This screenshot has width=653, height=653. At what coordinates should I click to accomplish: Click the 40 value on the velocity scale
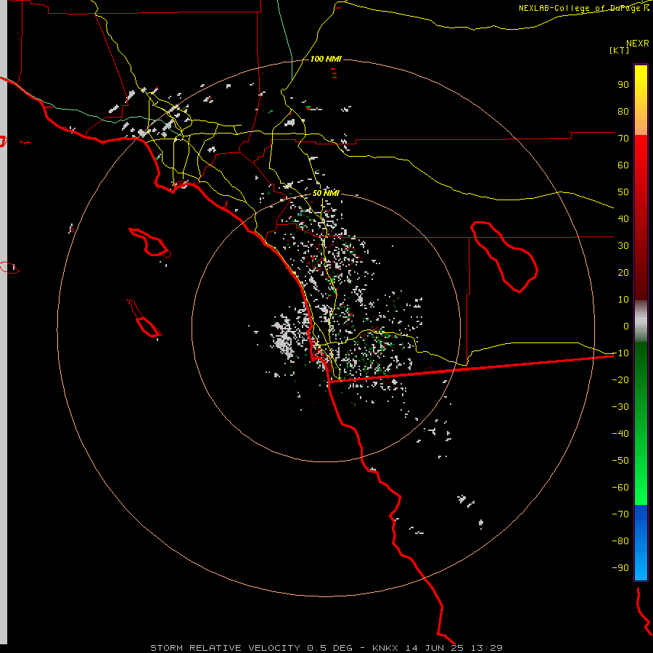coord(623,218)
